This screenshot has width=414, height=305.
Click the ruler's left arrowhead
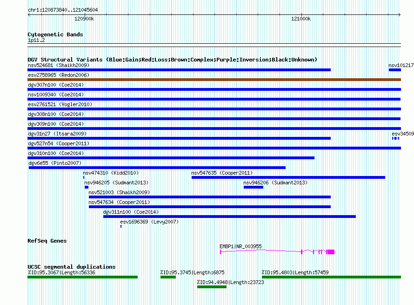tap(29, 14)
